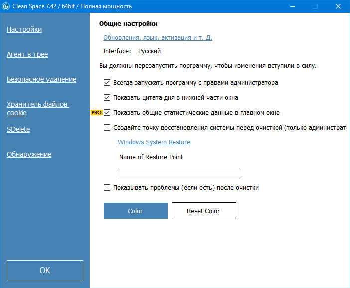Select the SDelete sidebar item
Viewport: 350px width, 288px height.
18,129
